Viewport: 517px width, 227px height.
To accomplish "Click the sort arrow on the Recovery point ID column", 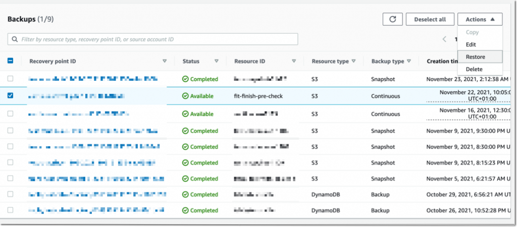I will (x=165, y=61).
